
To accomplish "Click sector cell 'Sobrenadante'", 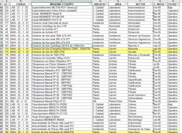I will point(140,98).
